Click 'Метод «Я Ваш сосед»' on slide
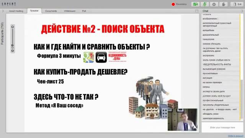Image resolution: width=245 pixels, height=138 pixels. (59, 105)
